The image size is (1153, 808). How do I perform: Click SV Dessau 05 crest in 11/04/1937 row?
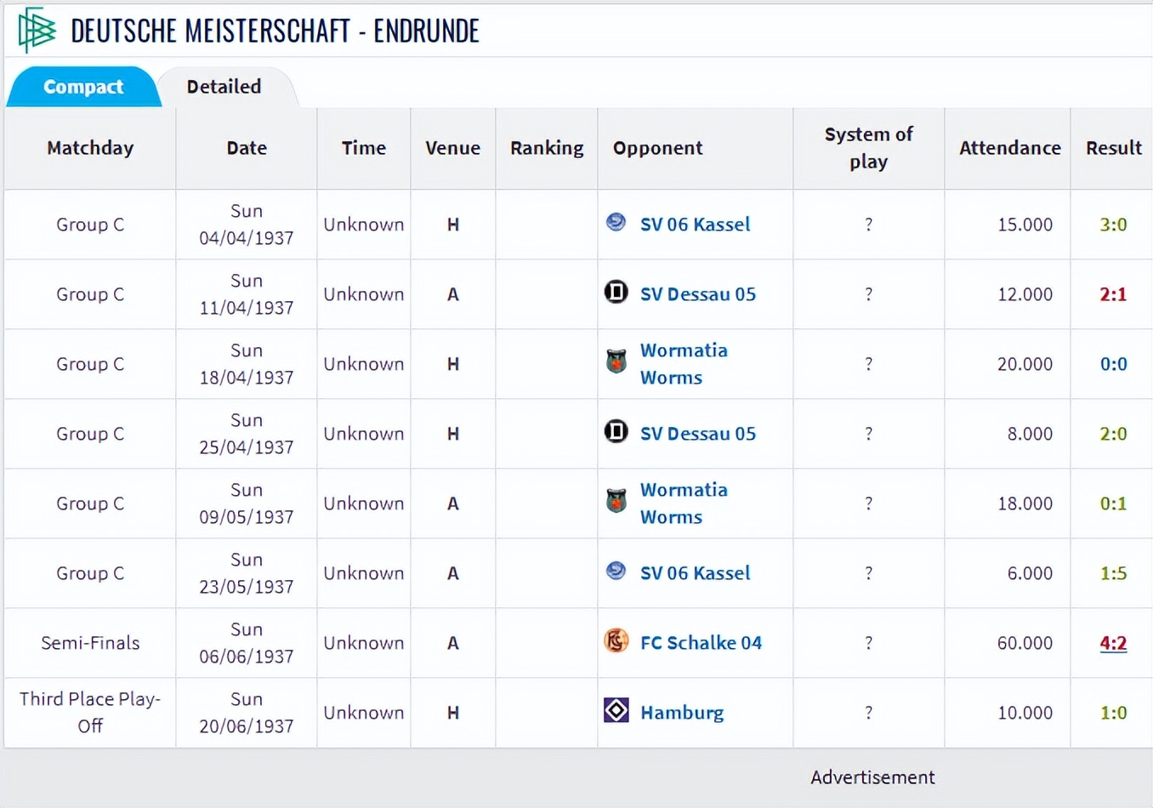pos(616,293)
